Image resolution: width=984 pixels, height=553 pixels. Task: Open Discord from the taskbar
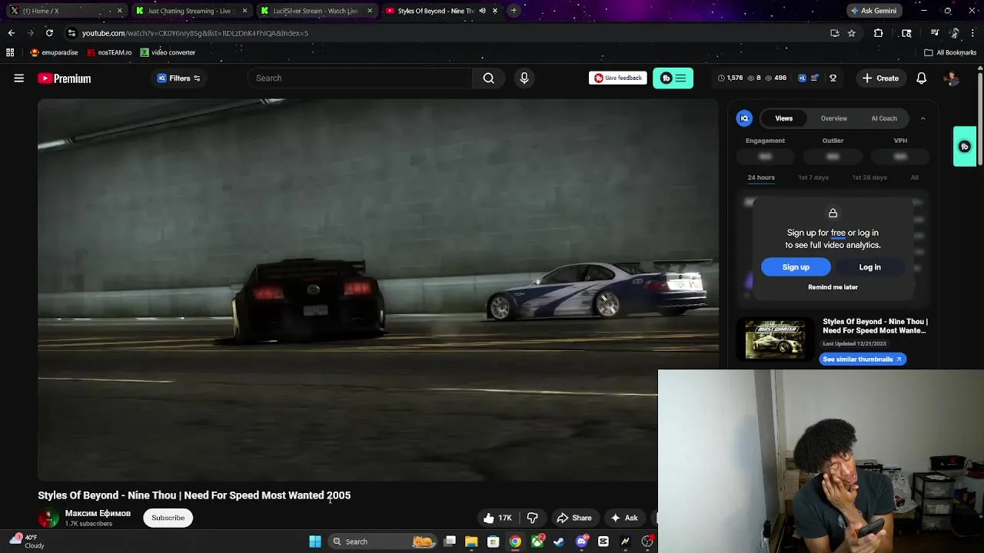581,541
